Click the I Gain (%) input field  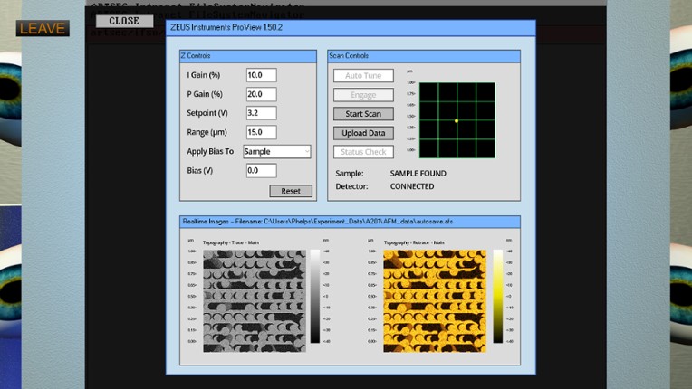pyautogui.click(x=261, y=75)
